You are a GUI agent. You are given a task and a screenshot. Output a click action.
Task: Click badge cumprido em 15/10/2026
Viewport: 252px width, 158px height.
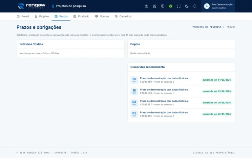click(217, 91)
